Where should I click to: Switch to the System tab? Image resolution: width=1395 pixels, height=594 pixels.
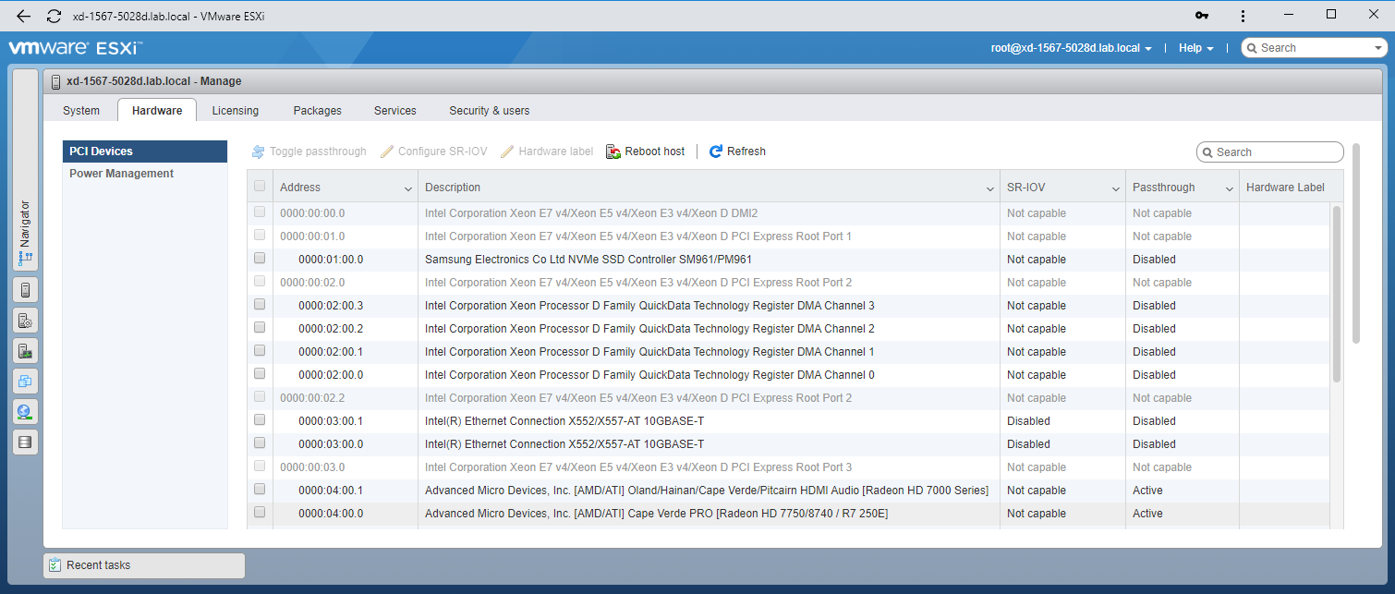pyautogui.click(x=81, y=111)
